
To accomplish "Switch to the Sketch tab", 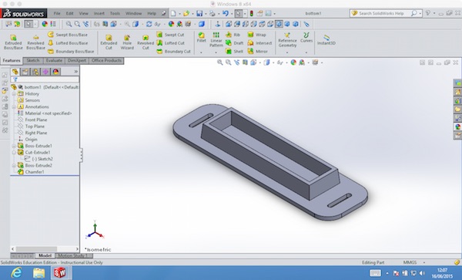I will [33, 60].
